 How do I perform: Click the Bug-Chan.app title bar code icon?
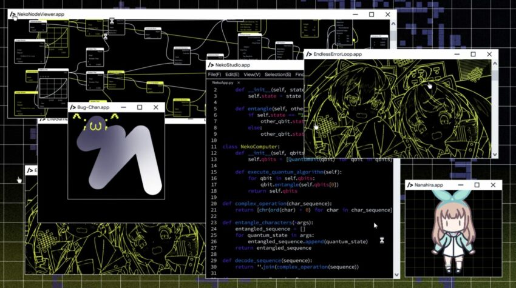point(73,107)
